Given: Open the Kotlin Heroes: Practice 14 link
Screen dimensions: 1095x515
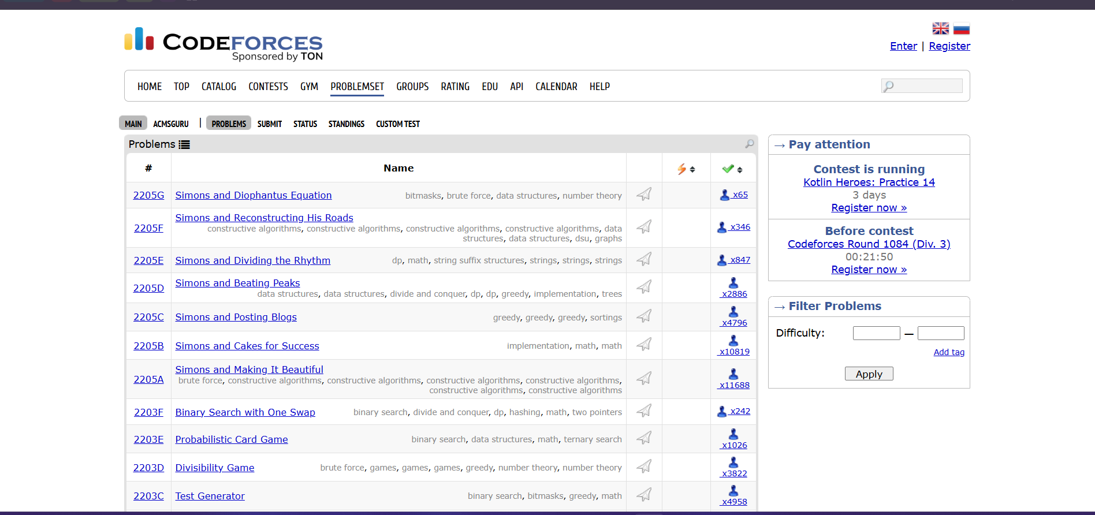Looking at the screenshot, I should click(869, 182).
